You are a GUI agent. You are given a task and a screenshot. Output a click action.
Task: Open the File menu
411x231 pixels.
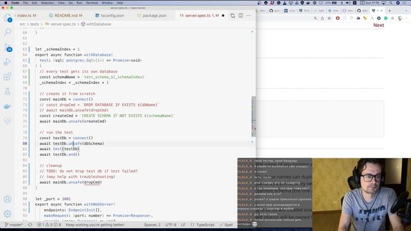click(x=26, y=3)
